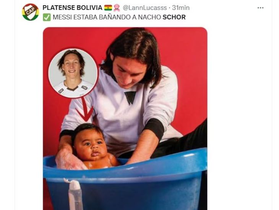Image resolution: width=279 pixels, height=210 pixels.
Task: Click the circular inset player photo
Action: [x=73, y=73]
